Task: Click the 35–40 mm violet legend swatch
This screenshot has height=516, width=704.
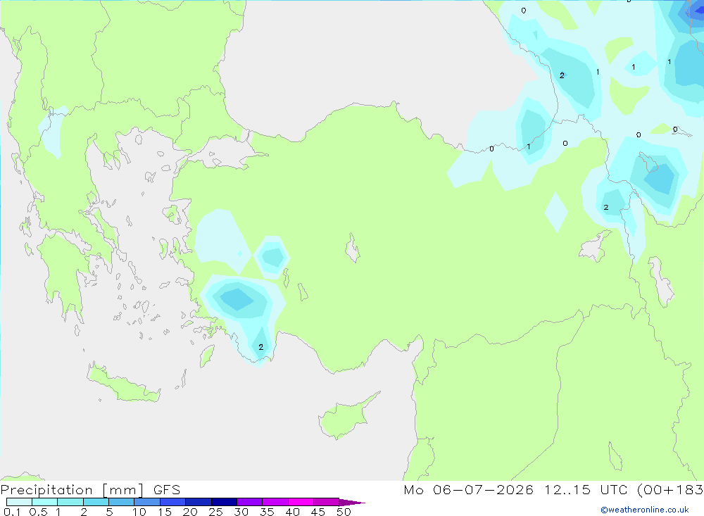Action: (x=275, y=502)
